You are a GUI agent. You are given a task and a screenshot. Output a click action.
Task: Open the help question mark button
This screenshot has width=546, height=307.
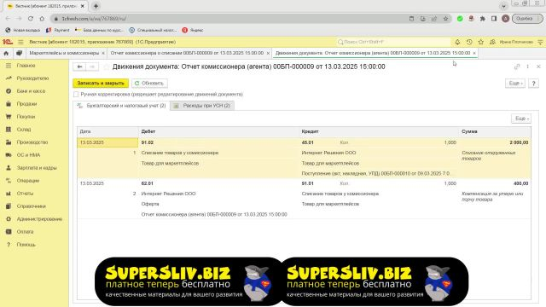coord(533,84)
